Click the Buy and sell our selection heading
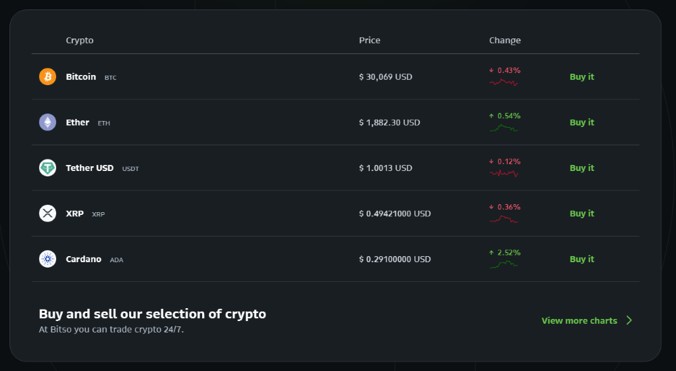Image resolution: width=676 pixels, height=371 pixels. (152, 314)
